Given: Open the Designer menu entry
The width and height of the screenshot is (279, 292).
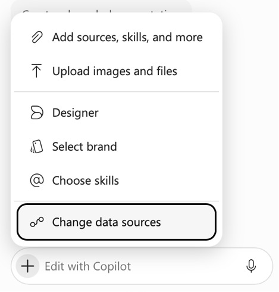Looking at the screenshot, I should (117, 113).
